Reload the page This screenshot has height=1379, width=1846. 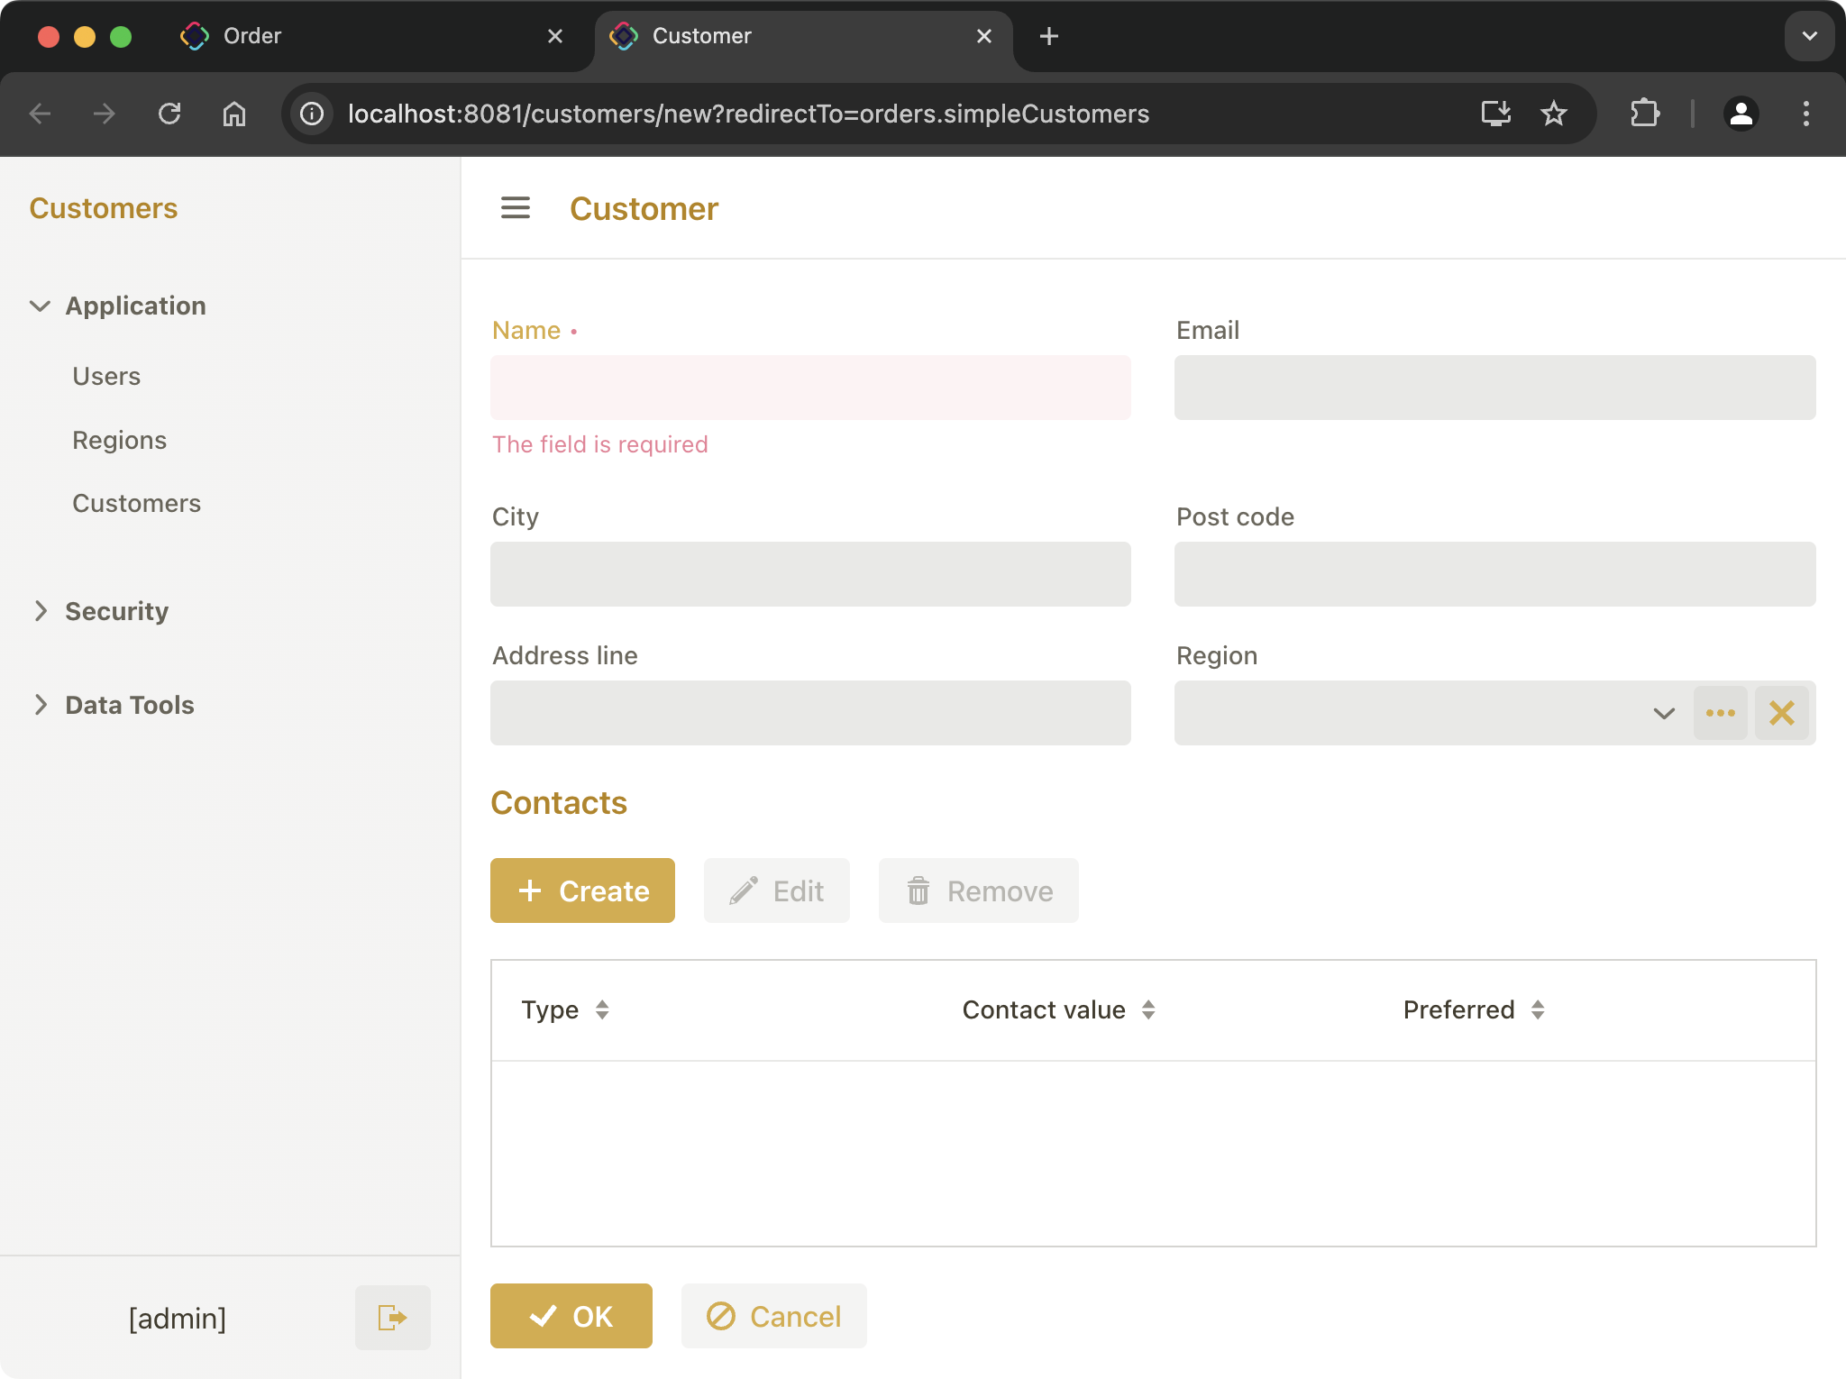tap(169, 114)
